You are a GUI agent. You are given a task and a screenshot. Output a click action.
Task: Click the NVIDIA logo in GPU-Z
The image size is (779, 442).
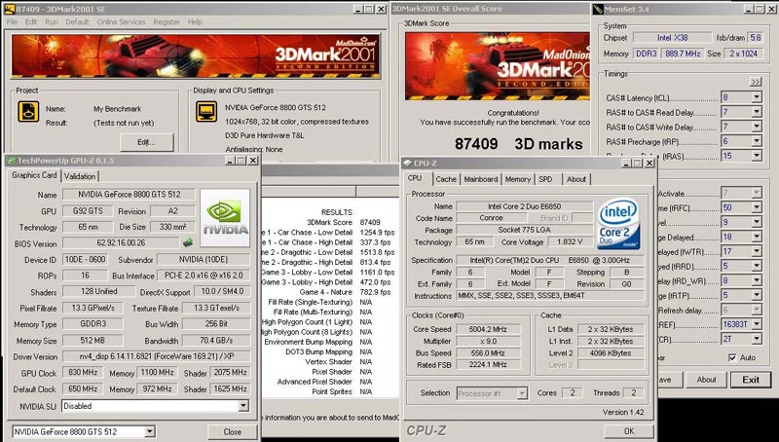[225, 218]
